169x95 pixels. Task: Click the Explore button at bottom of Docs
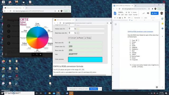point(157,87)
